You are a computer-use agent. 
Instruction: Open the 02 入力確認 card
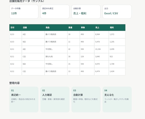tap(55, 99)
